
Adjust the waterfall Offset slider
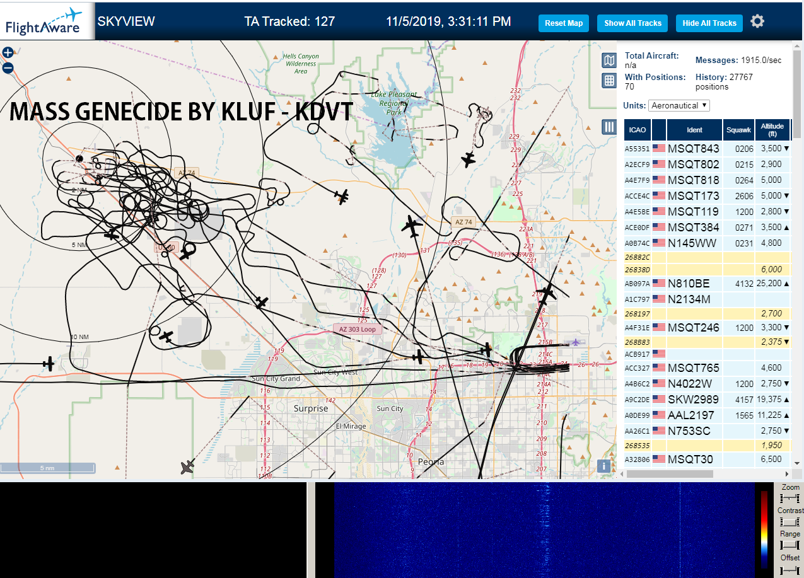tap(790, 569)
